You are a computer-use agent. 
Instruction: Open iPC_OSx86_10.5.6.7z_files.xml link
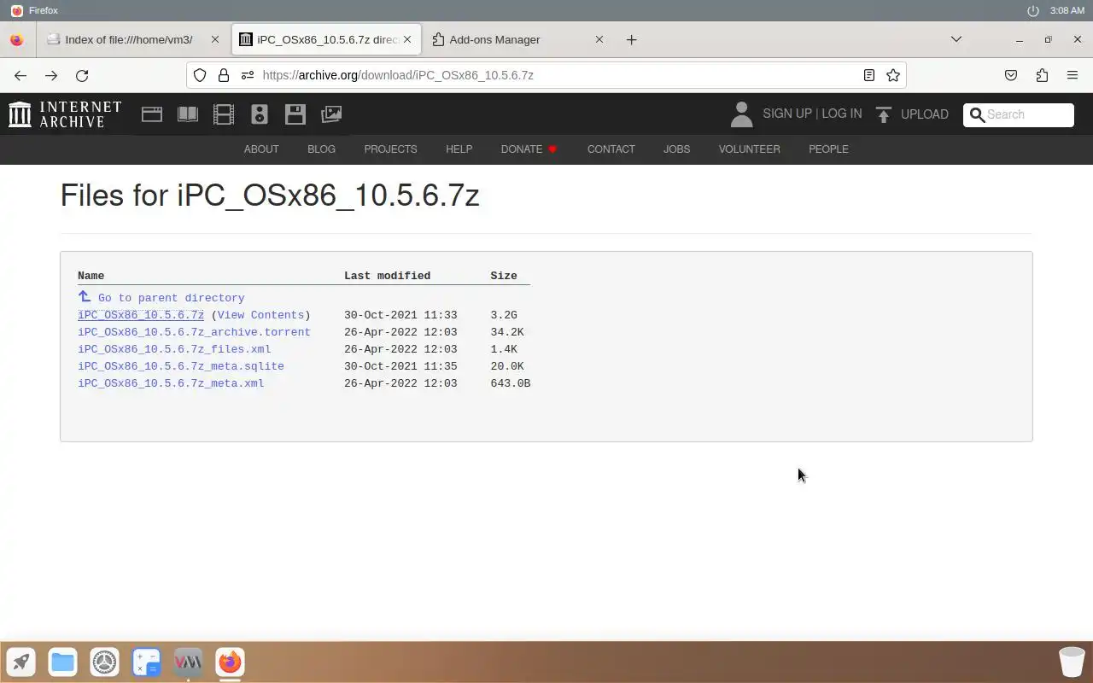tap(174, 349)
